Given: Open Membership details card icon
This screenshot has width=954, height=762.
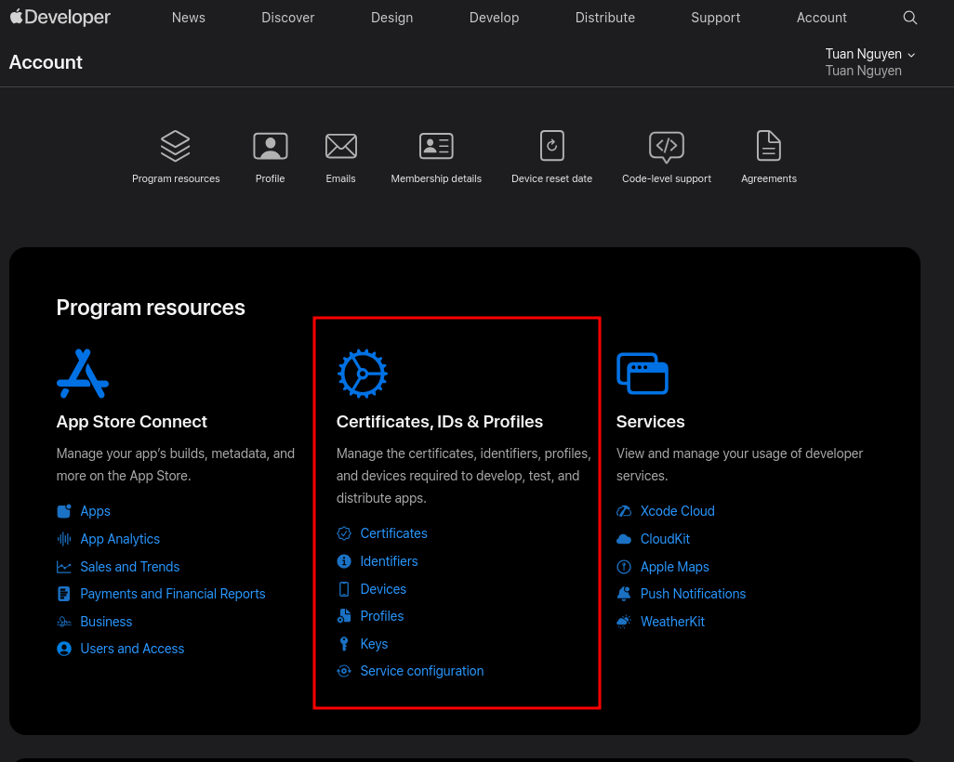Looking at the screenshot, I should click(436, 146).
